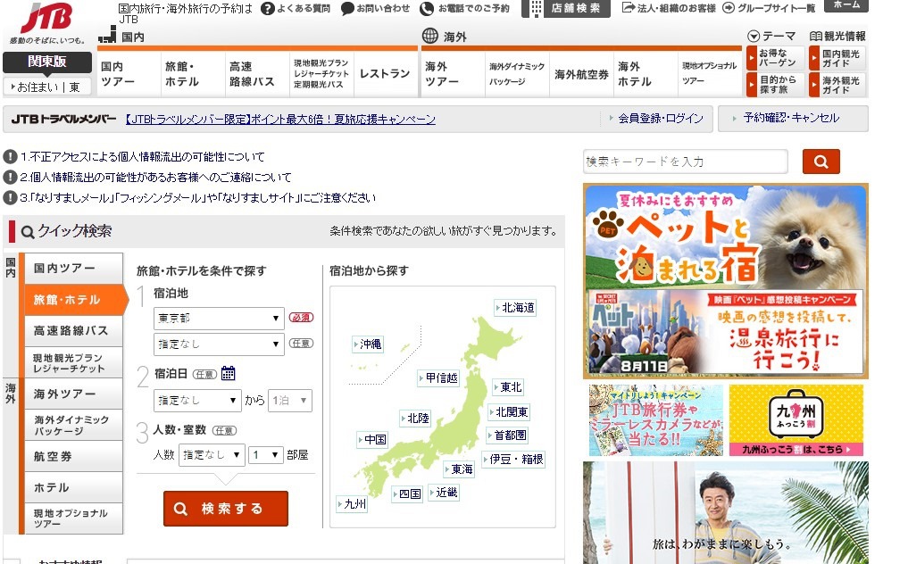Open the 人数 guests dropdown

[212, 454]
